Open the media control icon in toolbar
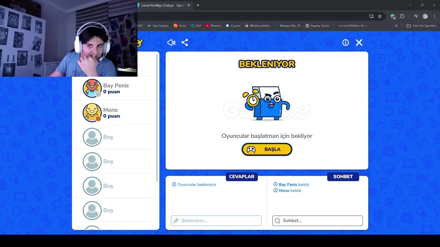Screen dimensions: 440x247 416,16
